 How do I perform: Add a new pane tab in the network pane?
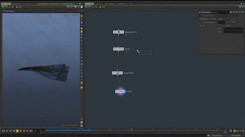click(131, 3)
